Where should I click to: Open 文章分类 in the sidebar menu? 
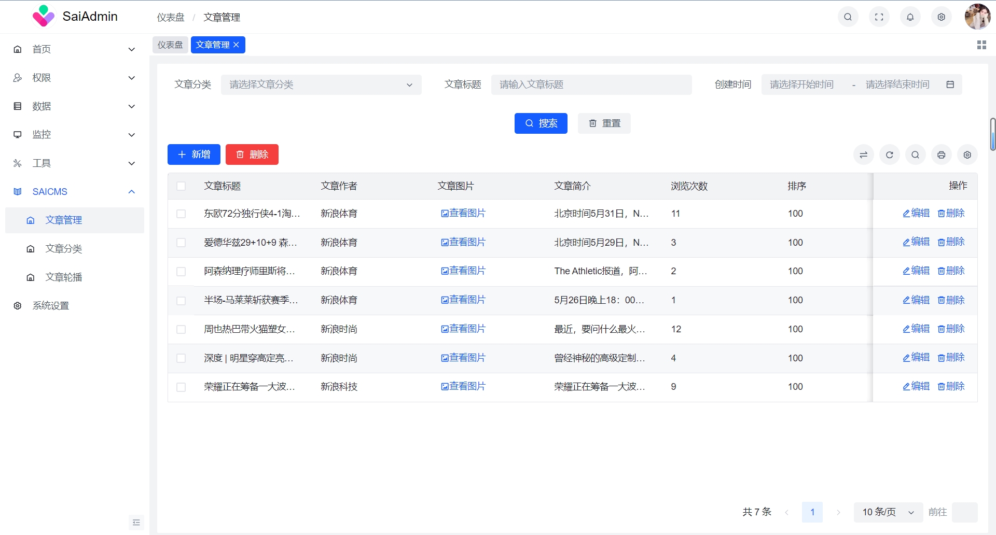pyautogui.click(x=64, y=249)
